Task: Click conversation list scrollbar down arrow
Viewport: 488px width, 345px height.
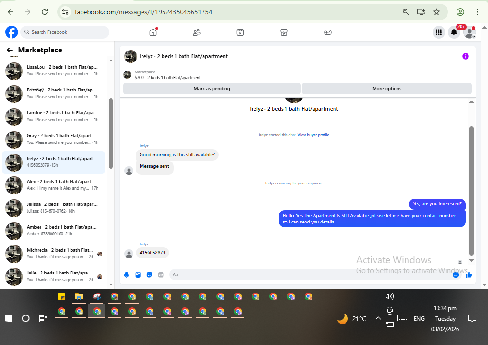Action: 111,284
